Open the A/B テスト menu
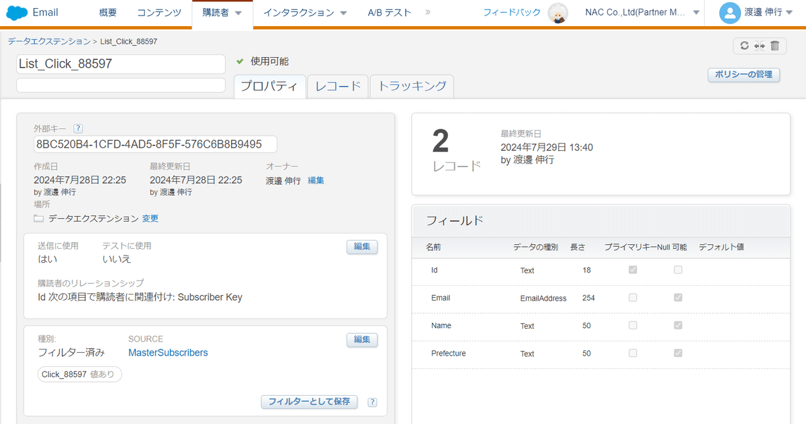Viewport: 806px width, 424px height. 390,13
